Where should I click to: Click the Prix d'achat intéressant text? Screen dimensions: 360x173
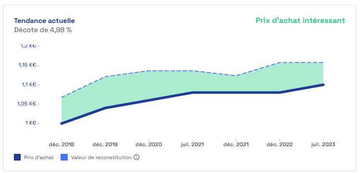coord(300,21)
